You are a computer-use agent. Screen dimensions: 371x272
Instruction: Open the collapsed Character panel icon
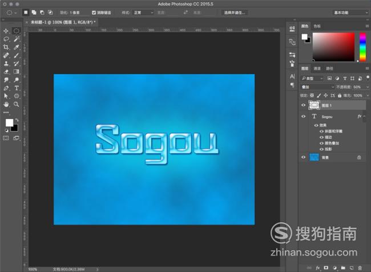[x=292, y=77]
